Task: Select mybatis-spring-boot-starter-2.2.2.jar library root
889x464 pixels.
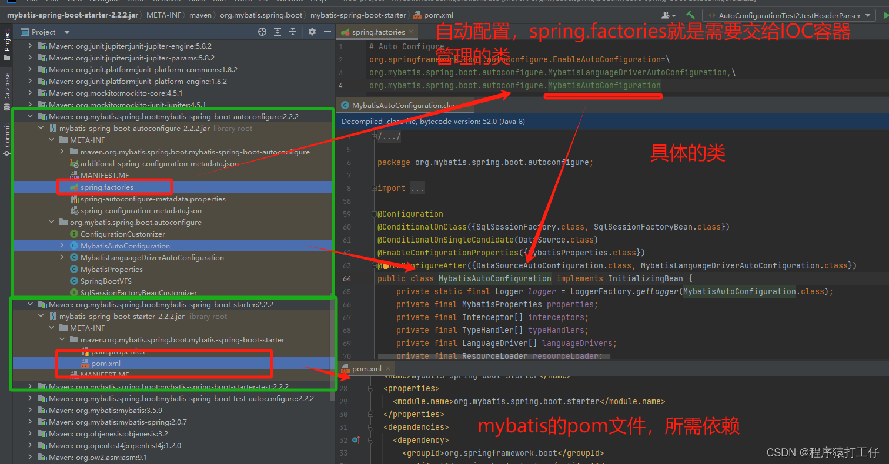Action: click(122, 317)
